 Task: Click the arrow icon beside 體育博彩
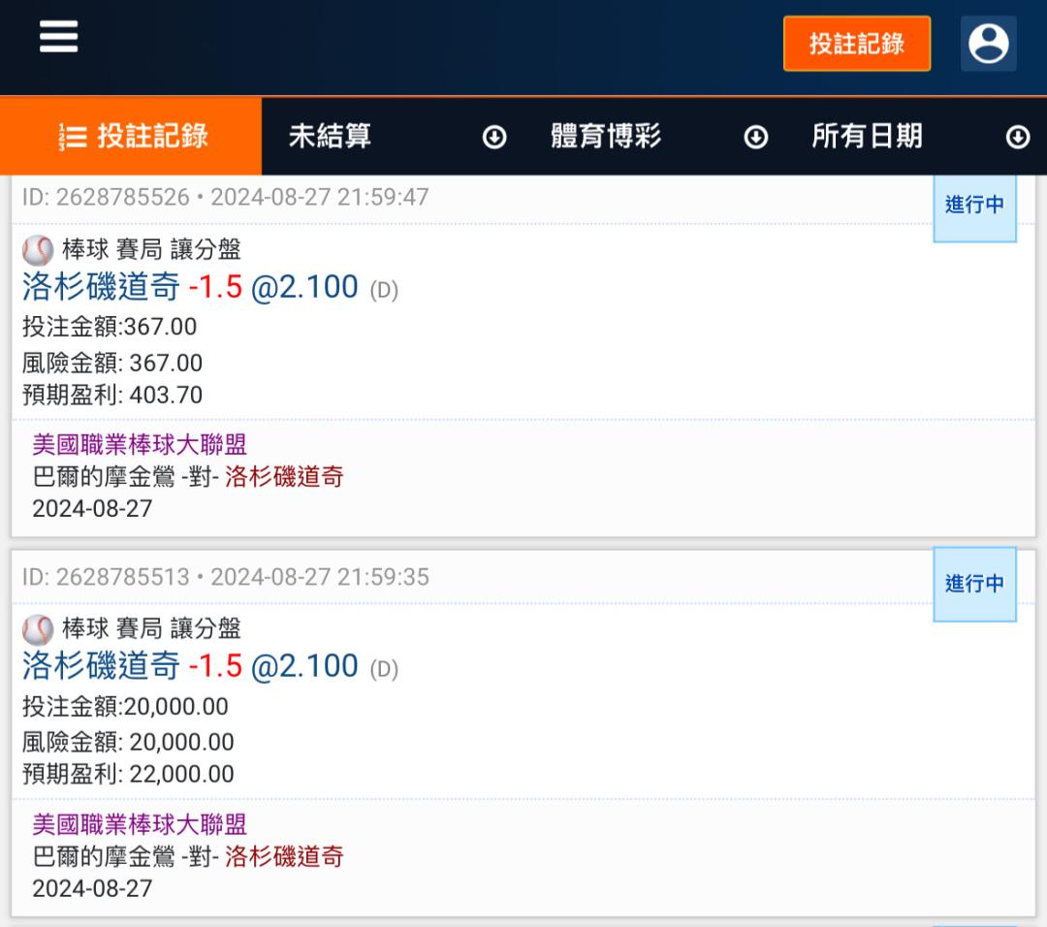click(756, 137)
